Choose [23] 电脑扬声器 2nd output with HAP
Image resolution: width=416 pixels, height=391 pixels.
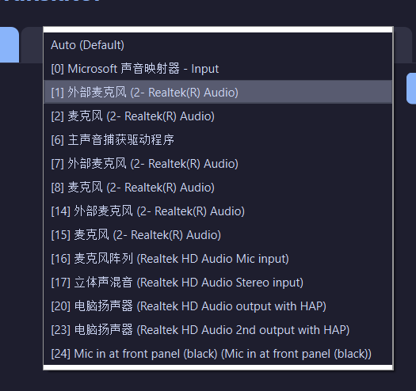tap(218, 330)
